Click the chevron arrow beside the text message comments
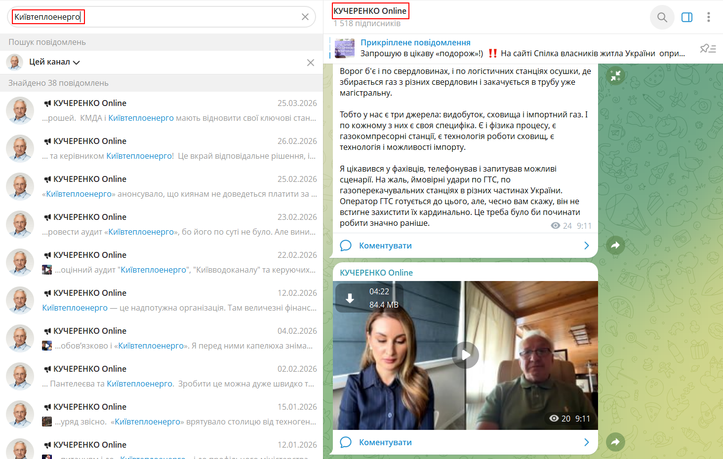This screenshot has height=459, width=723. coord(587,246)
